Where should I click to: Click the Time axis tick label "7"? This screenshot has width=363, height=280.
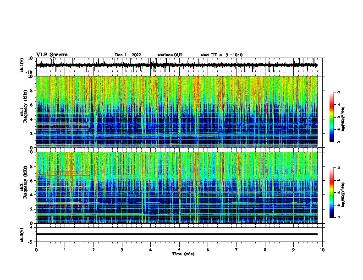click(x=236, y=250)
